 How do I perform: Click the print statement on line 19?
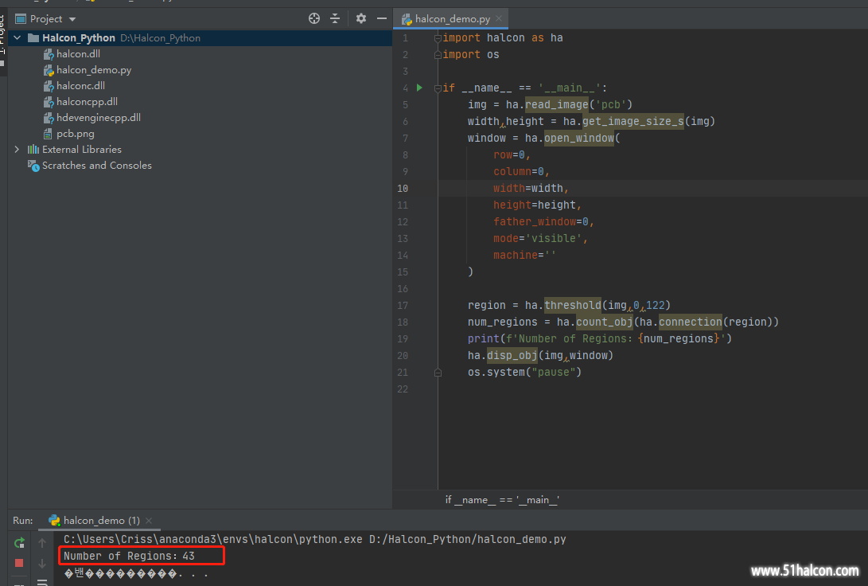tap(600, 339)
